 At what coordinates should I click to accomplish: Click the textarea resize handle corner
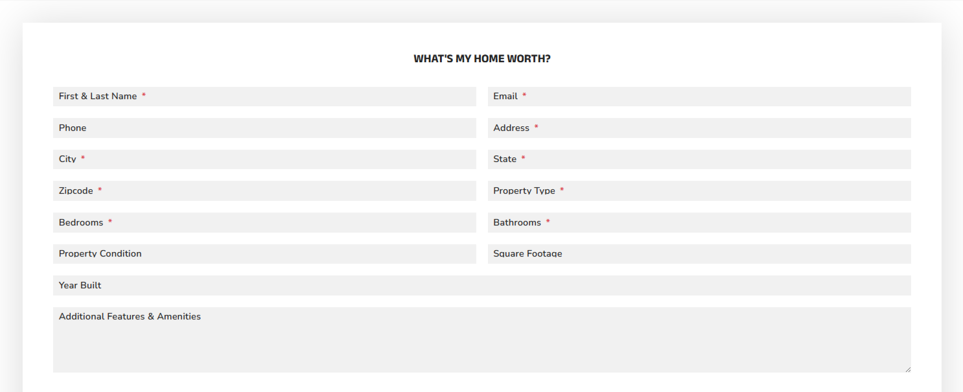point(907,369)
